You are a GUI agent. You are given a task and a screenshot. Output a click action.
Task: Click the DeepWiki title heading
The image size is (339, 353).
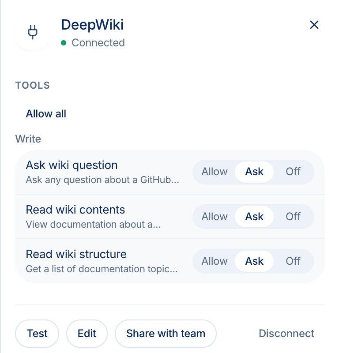coord(92,25)
